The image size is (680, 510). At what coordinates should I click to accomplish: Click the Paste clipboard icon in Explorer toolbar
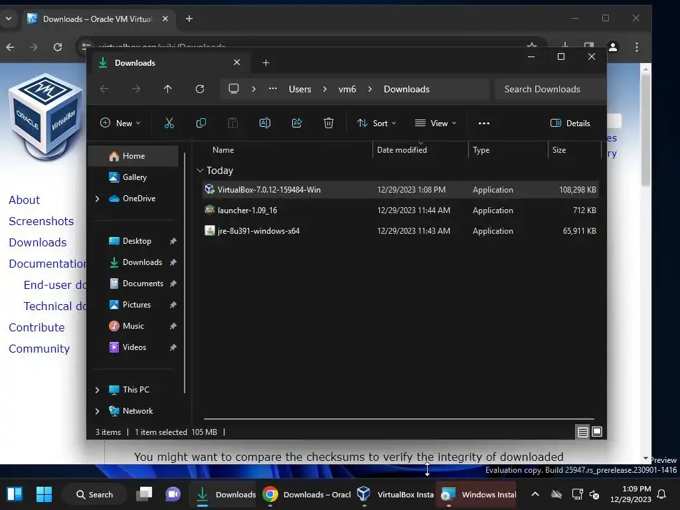[233, 123]
